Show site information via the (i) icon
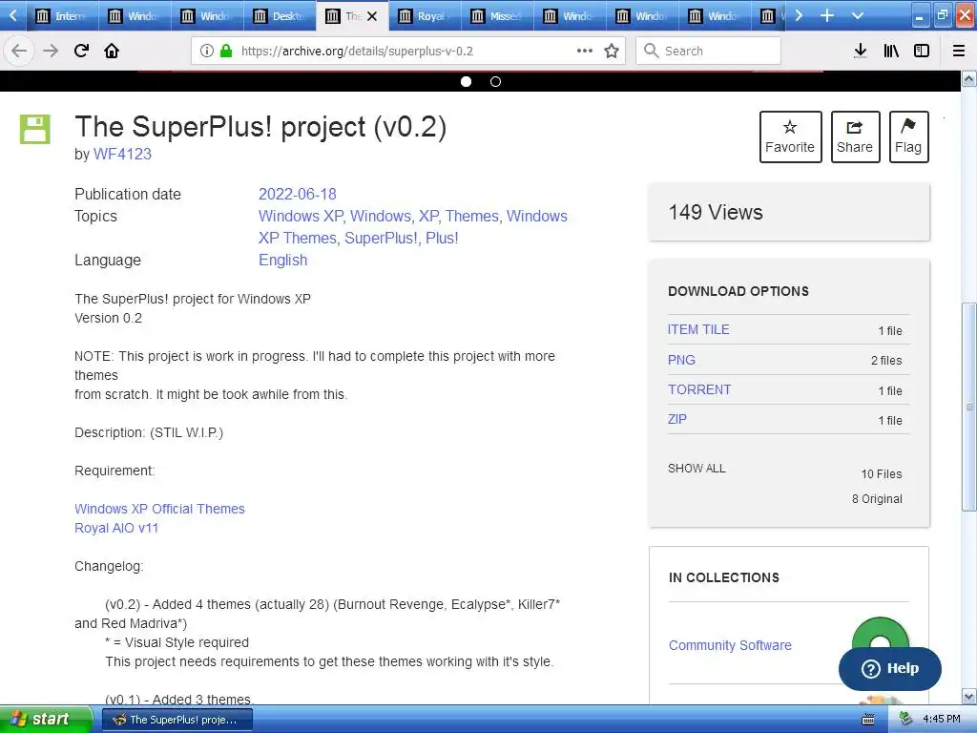Screen dimensions: 977x733 (207, 51)
